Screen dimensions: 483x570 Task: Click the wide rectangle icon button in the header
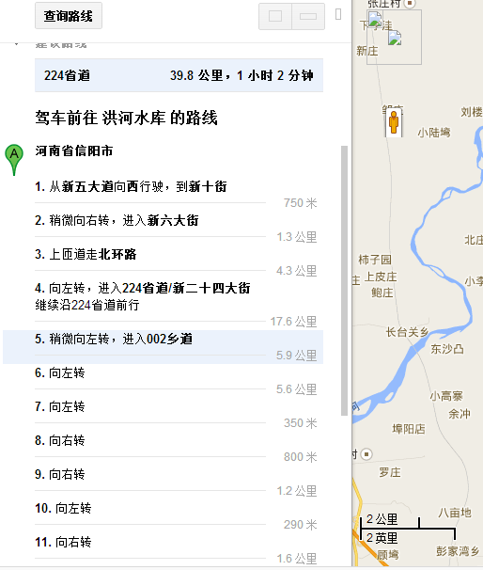click(308, 16)
